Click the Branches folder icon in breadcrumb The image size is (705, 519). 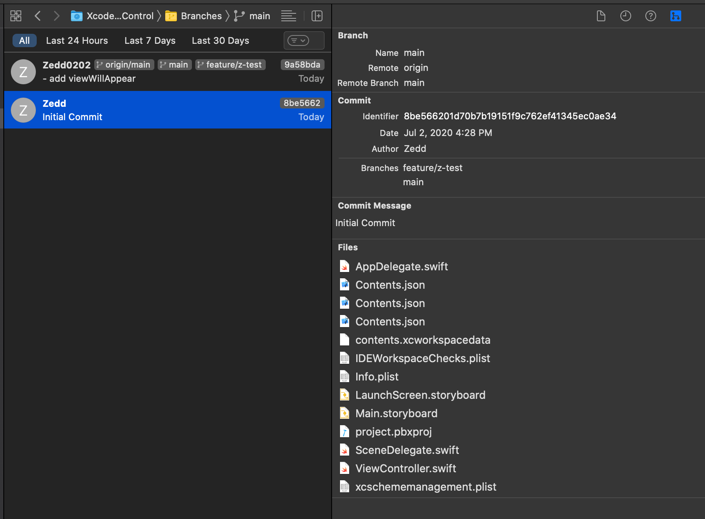[x=171, y=16]
